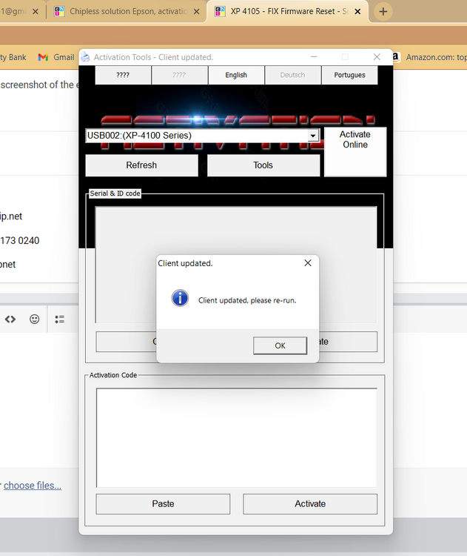Click the Paste button under Activation Code
The height and width of the screenshot is (556, 467).
163,504
